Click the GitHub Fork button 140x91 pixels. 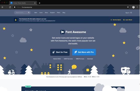pos(94,77)
